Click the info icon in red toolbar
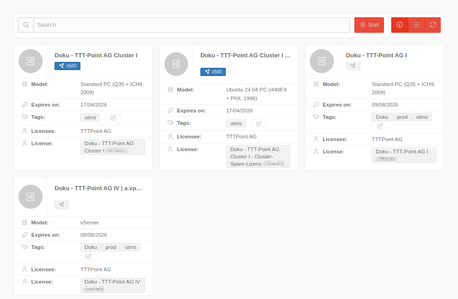Viewport: 458px width, 299px height. [x=400, y=25]
